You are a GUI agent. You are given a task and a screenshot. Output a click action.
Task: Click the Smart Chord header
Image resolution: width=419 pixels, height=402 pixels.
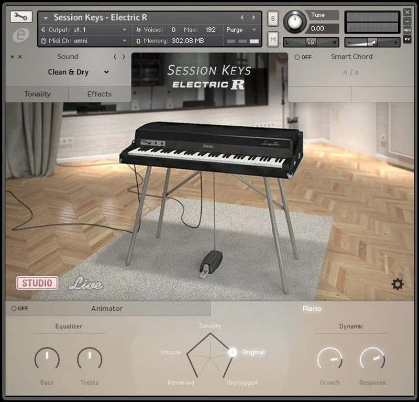tap(351, 57)
